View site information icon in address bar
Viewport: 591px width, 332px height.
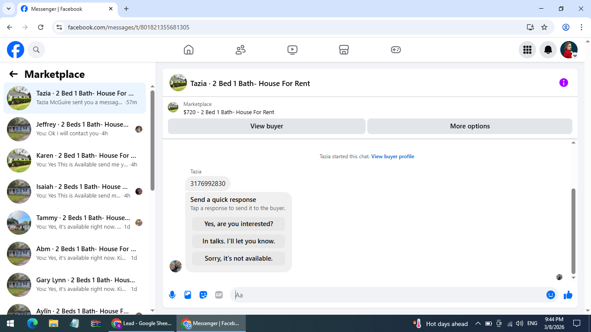[60, 27]
